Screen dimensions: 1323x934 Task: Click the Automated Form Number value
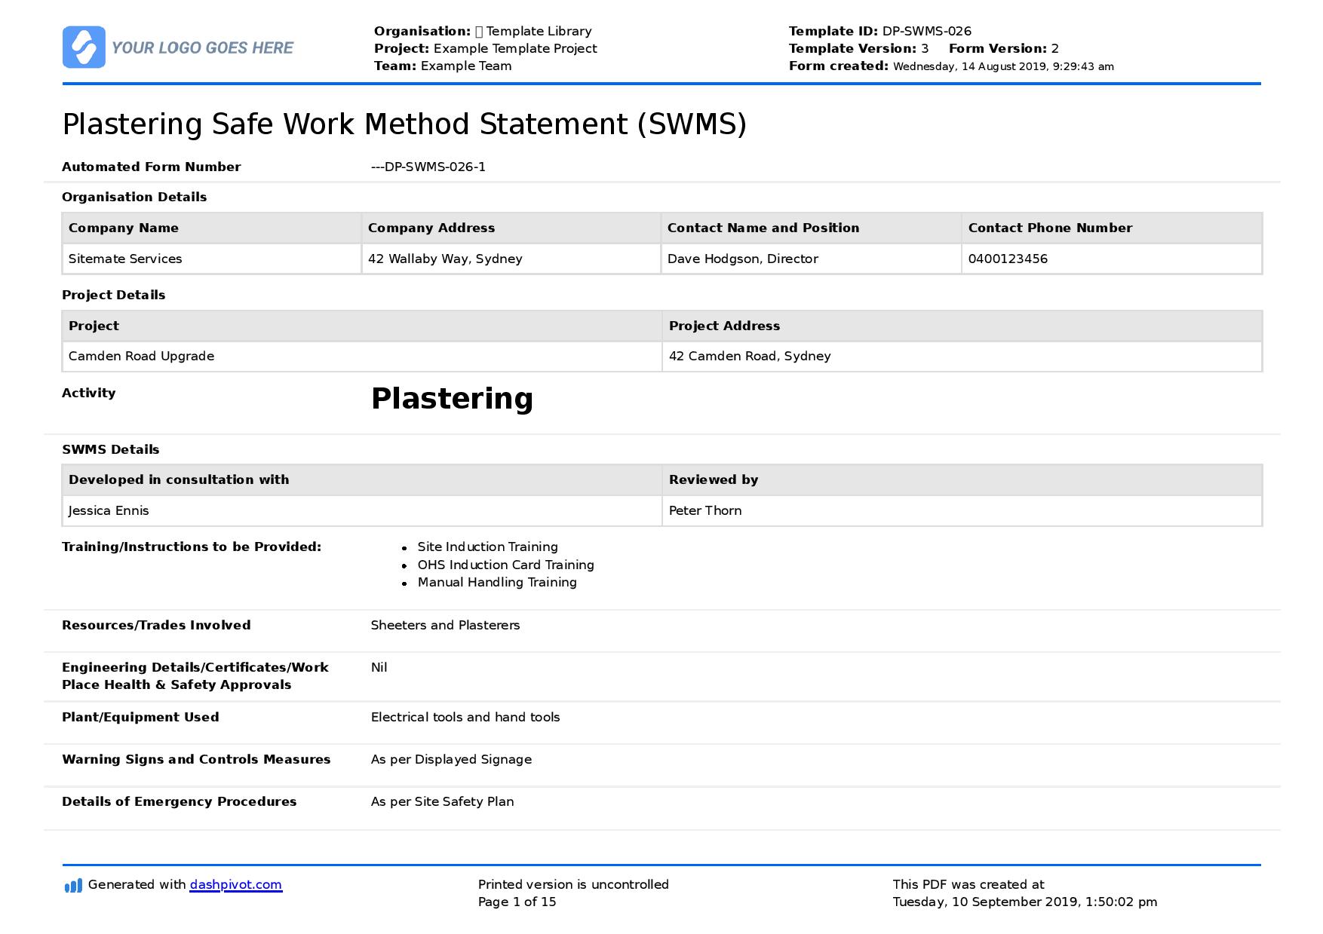428,167
